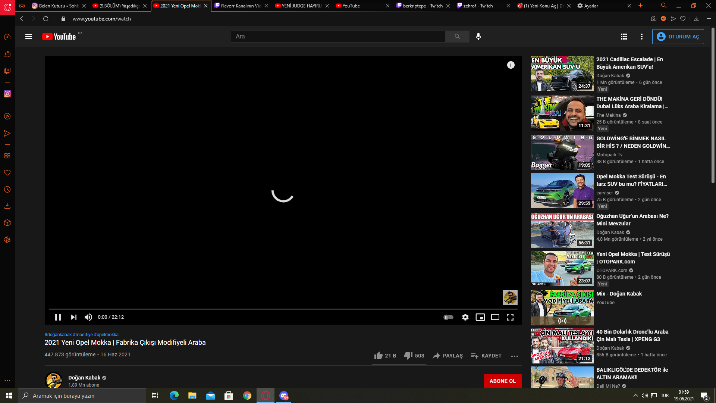This screenshot has width=716, height=403.
Task: Show video info card icon
Action: click(511, 65)
